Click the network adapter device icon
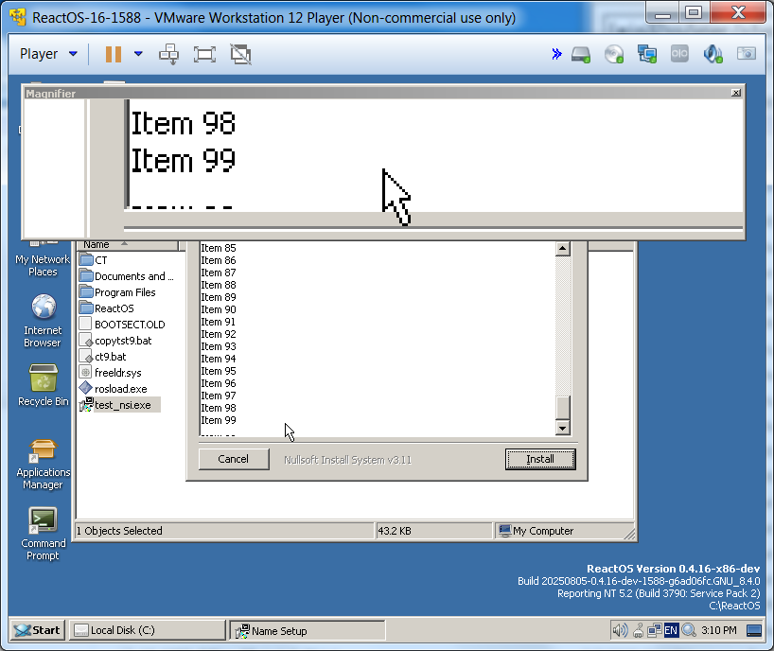Viewport: 774px width, 651px height. (646, 54)
